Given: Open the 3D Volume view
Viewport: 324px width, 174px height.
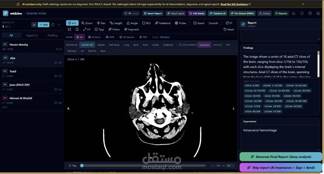Looking at the screenshot, I should point(127,37).
